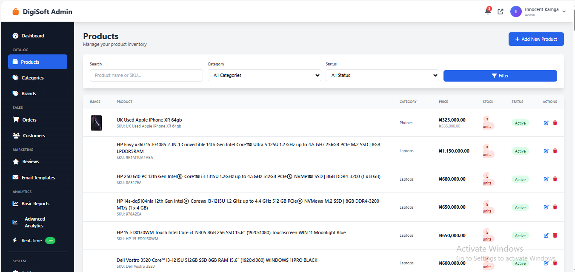This screenshot has width=575, height=272.
Task: Click the SKU 9R1M1UA#ABA text
Action: click(135, 158)
